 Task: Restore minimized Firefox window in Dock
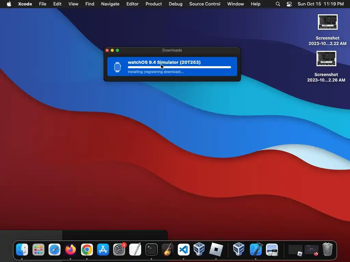pyautogui.click(x=312, y=250)
